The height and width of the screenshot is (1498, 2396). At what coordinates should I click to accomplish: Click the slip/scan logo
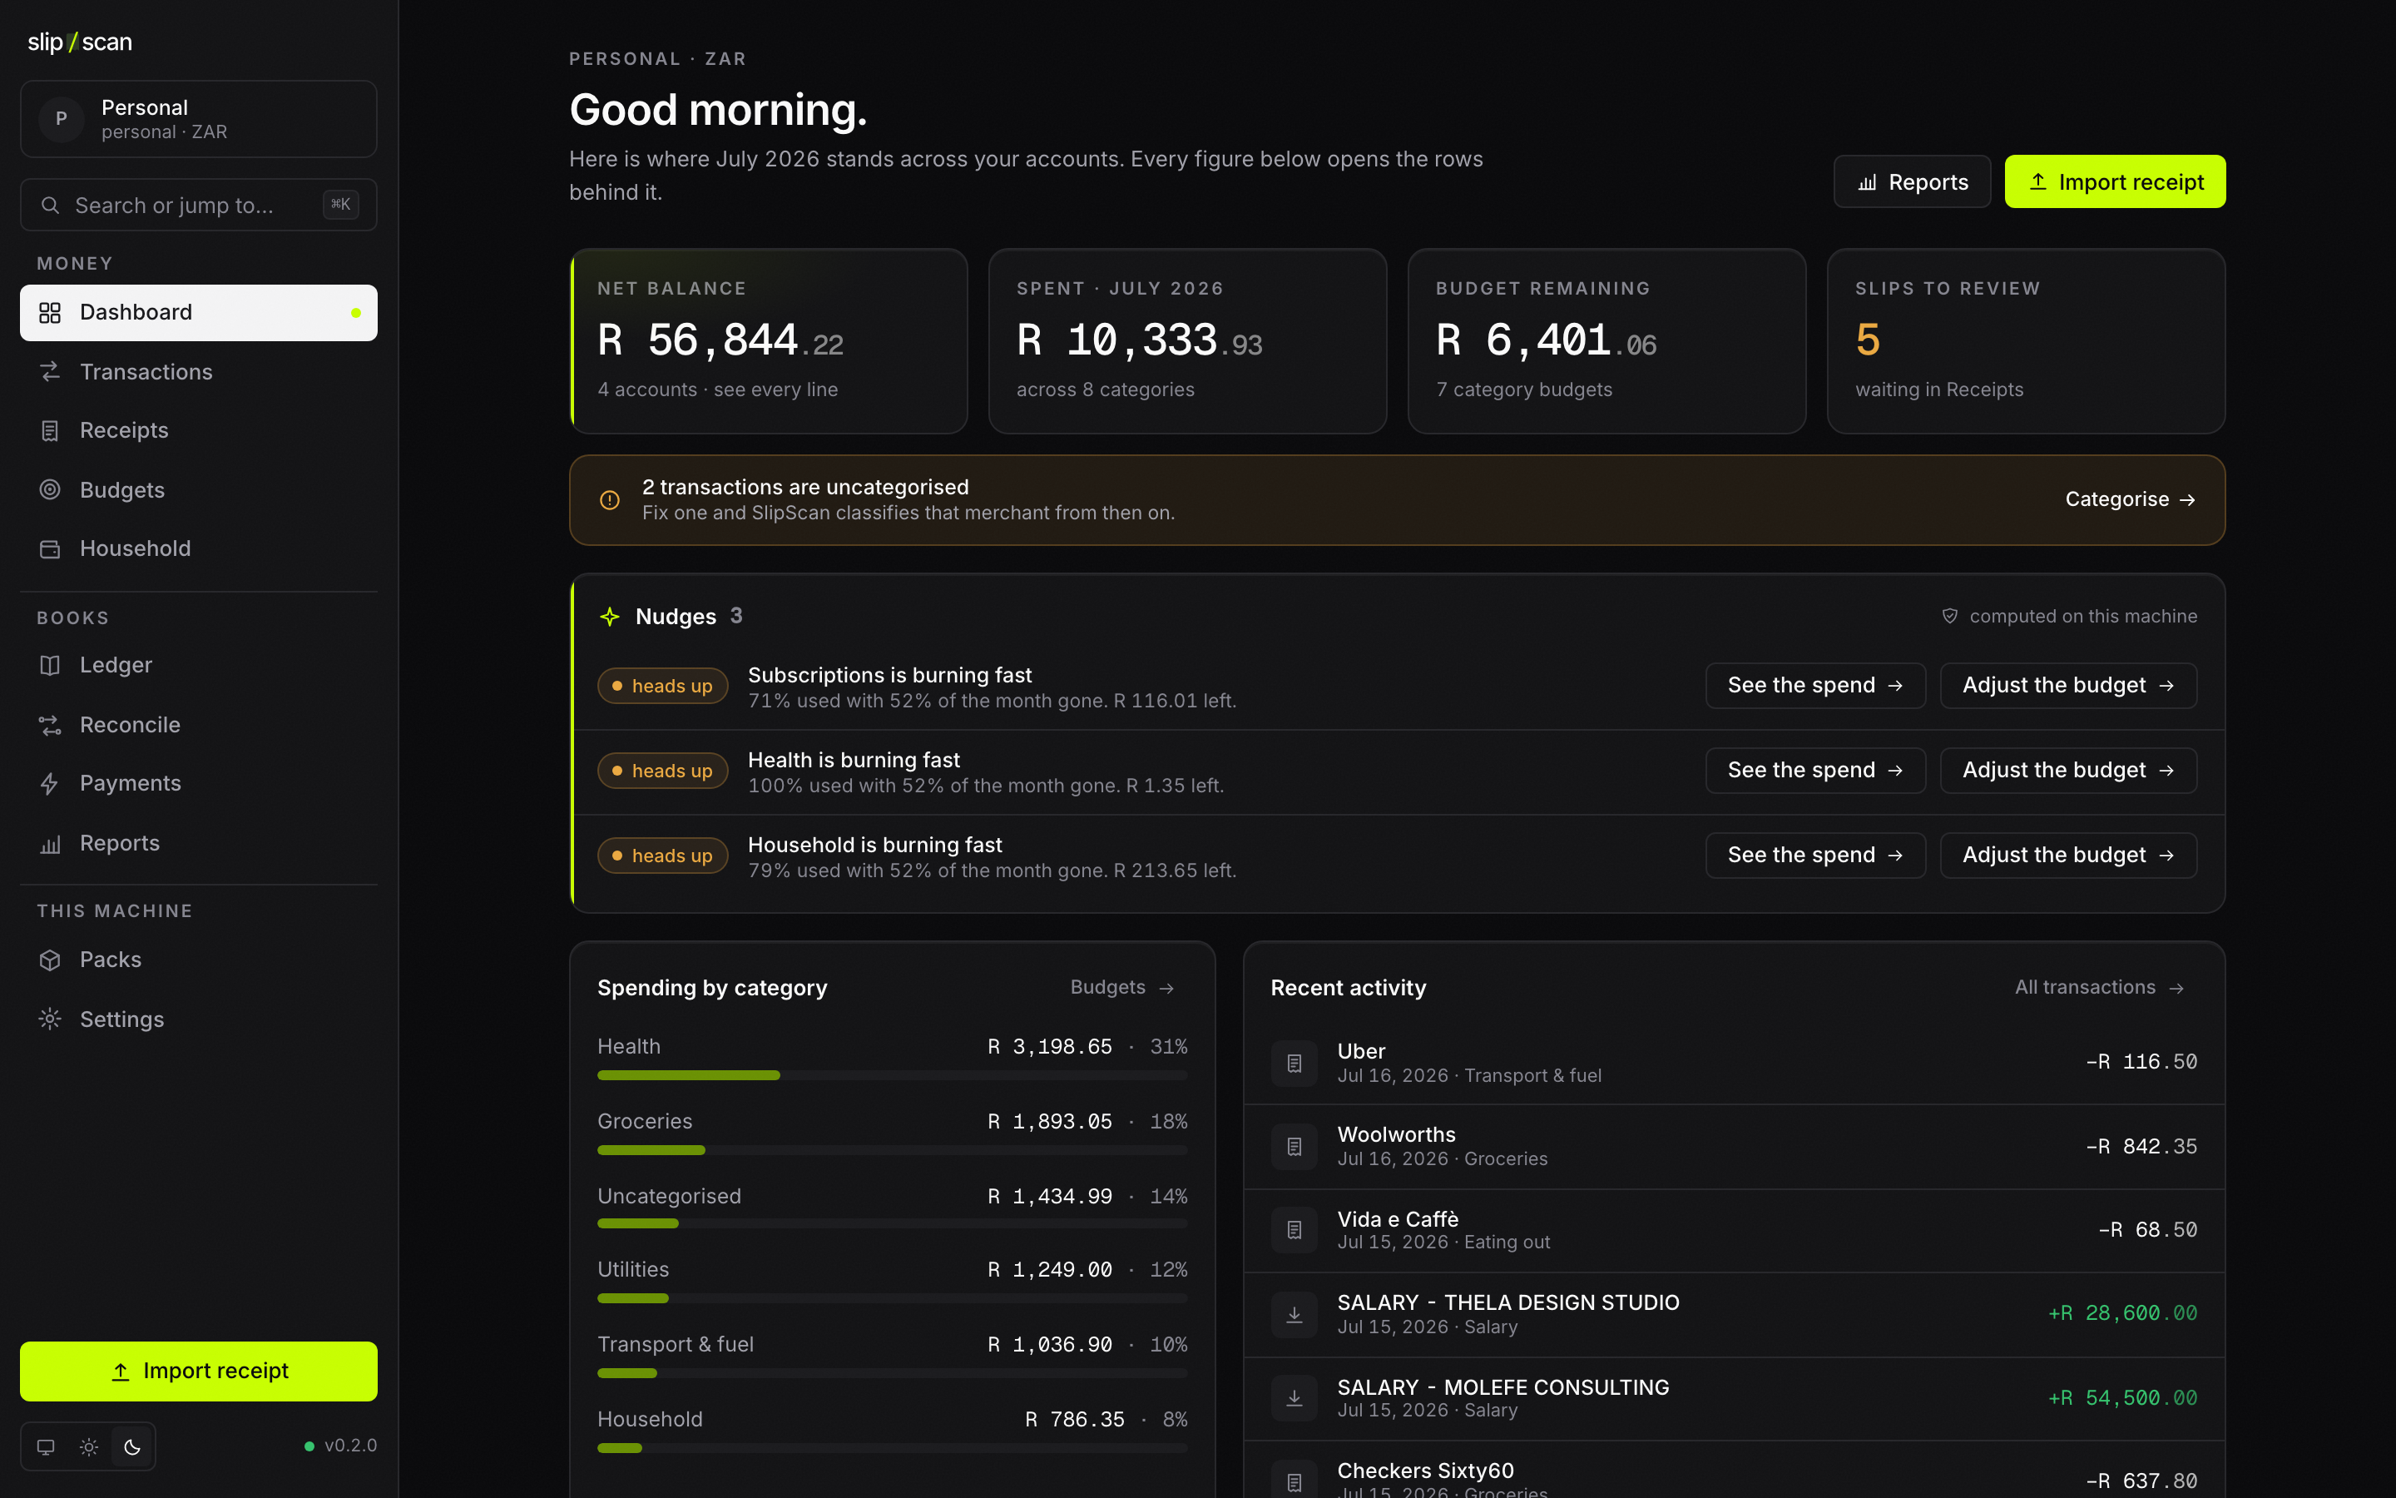(x=79, y=42)
